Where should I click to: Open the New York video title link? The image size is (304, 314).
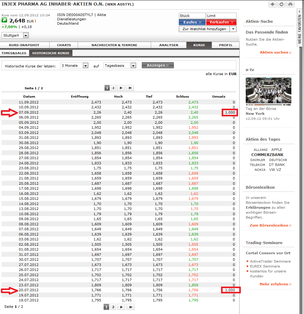point(255,114)
